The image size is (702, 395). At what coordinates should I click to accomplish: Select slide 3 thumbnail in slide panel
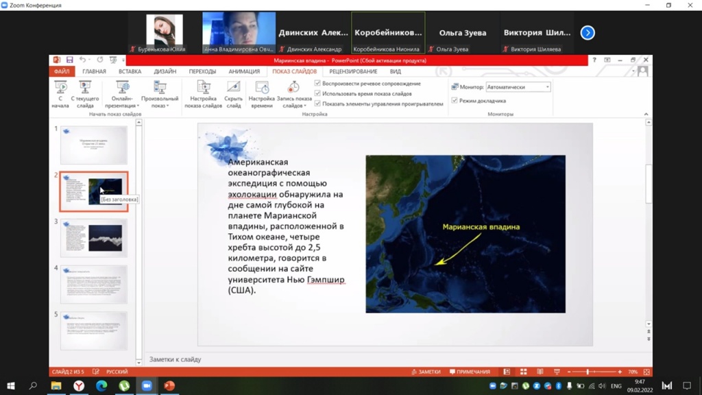(x=94, y=237)
